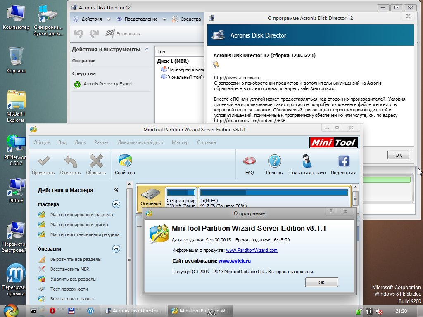Open the Общие menu in MiniTool
The height and width of the screenshot is (317, 423).
click(x=42, y=142)
